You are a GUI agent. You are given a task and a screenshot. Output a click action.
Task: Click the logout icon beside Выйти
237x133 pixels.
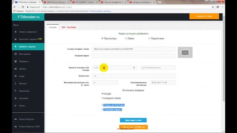coord(16,106)
